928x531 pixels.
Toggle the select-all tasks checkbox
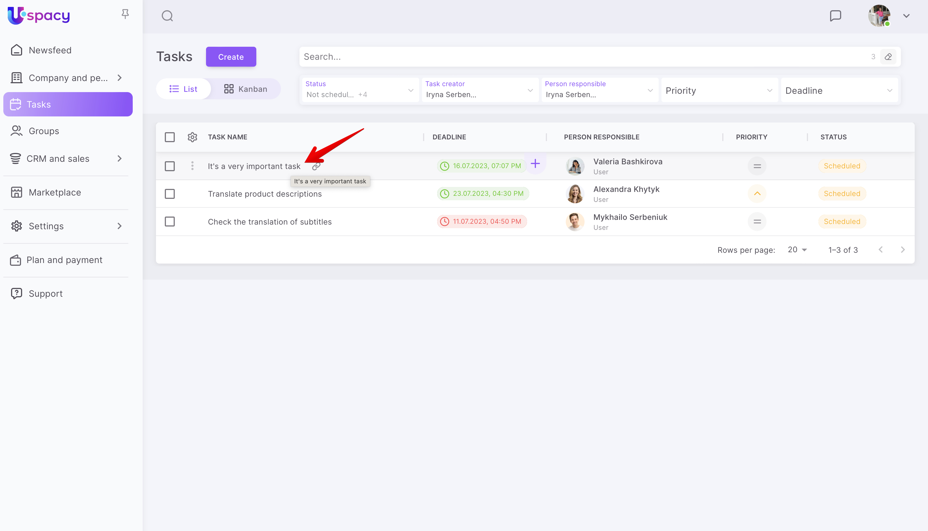coord(170,137)
